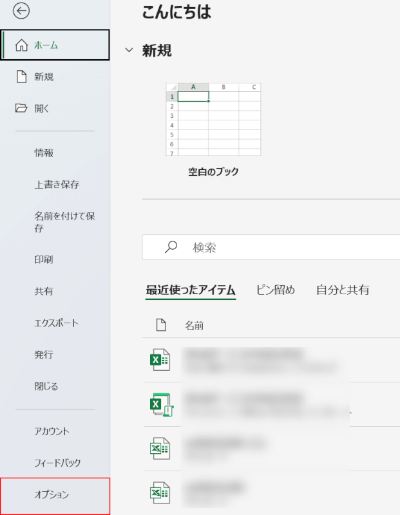The height and width of the screenshot is (515, 400).
Task: Select 新規 in the sidebar
Action: point(44,77)
